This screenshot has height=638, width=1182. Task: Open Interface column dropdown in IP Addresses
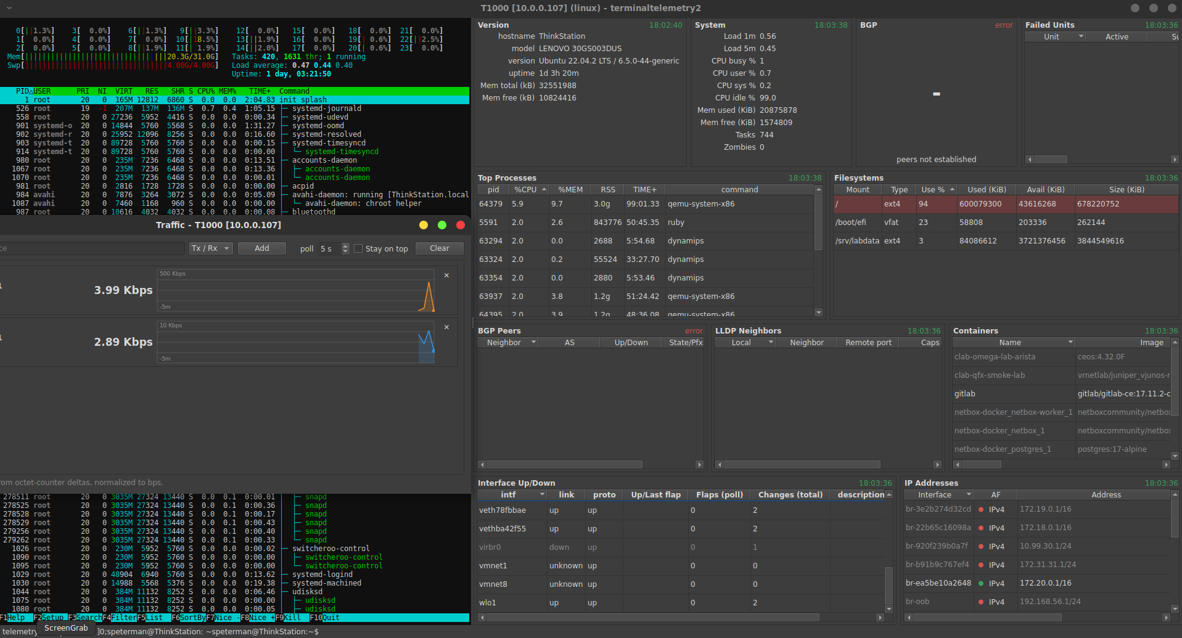969,495
